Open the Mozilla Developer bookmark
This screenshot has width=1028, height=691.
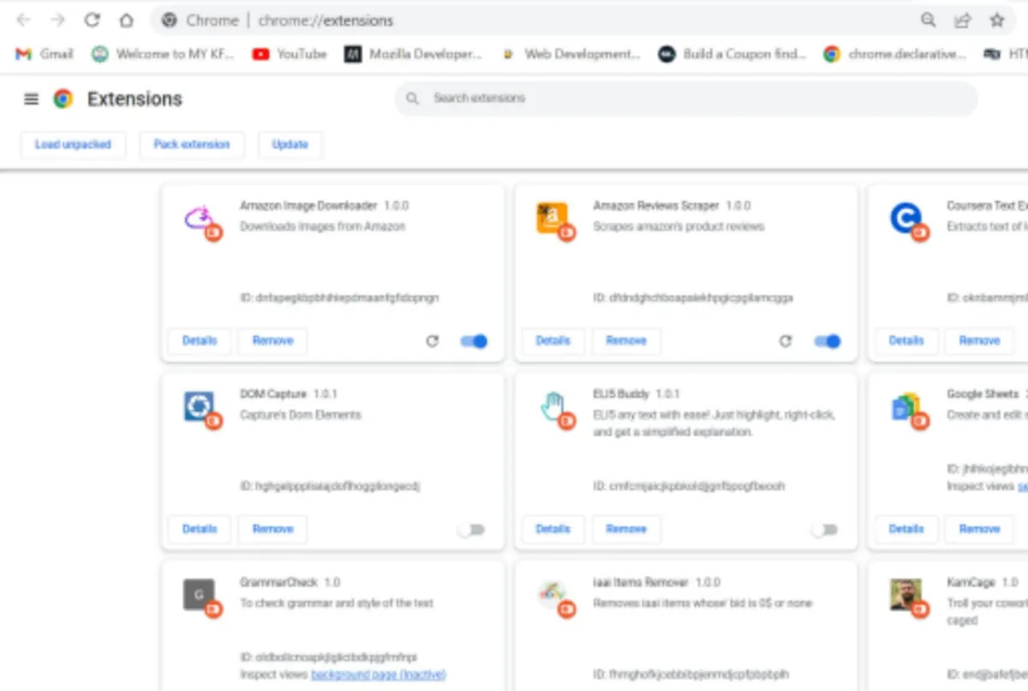[414, 54]
